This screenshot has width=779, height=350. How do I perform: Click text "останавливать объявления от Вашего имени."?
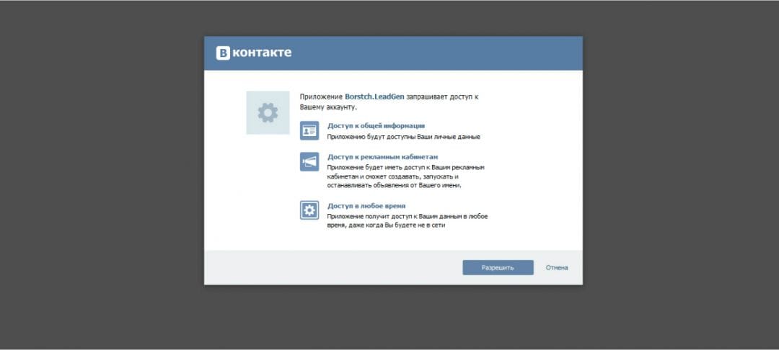395,186
